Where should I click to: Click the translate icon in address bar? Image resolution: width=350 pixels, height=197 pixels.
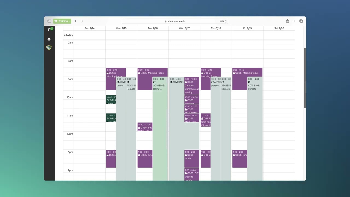pos(222,21)
